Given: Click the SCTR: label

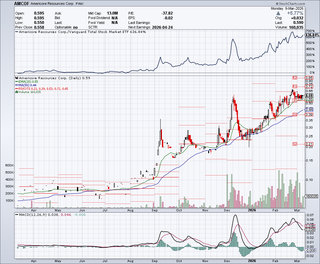Looking at the screenshot, I should point(93,27).
